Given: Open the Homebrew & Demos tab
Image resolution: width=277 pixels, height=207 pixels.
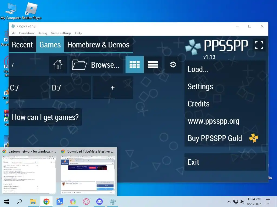Looking at the screenshot, I should pos(98,45).
